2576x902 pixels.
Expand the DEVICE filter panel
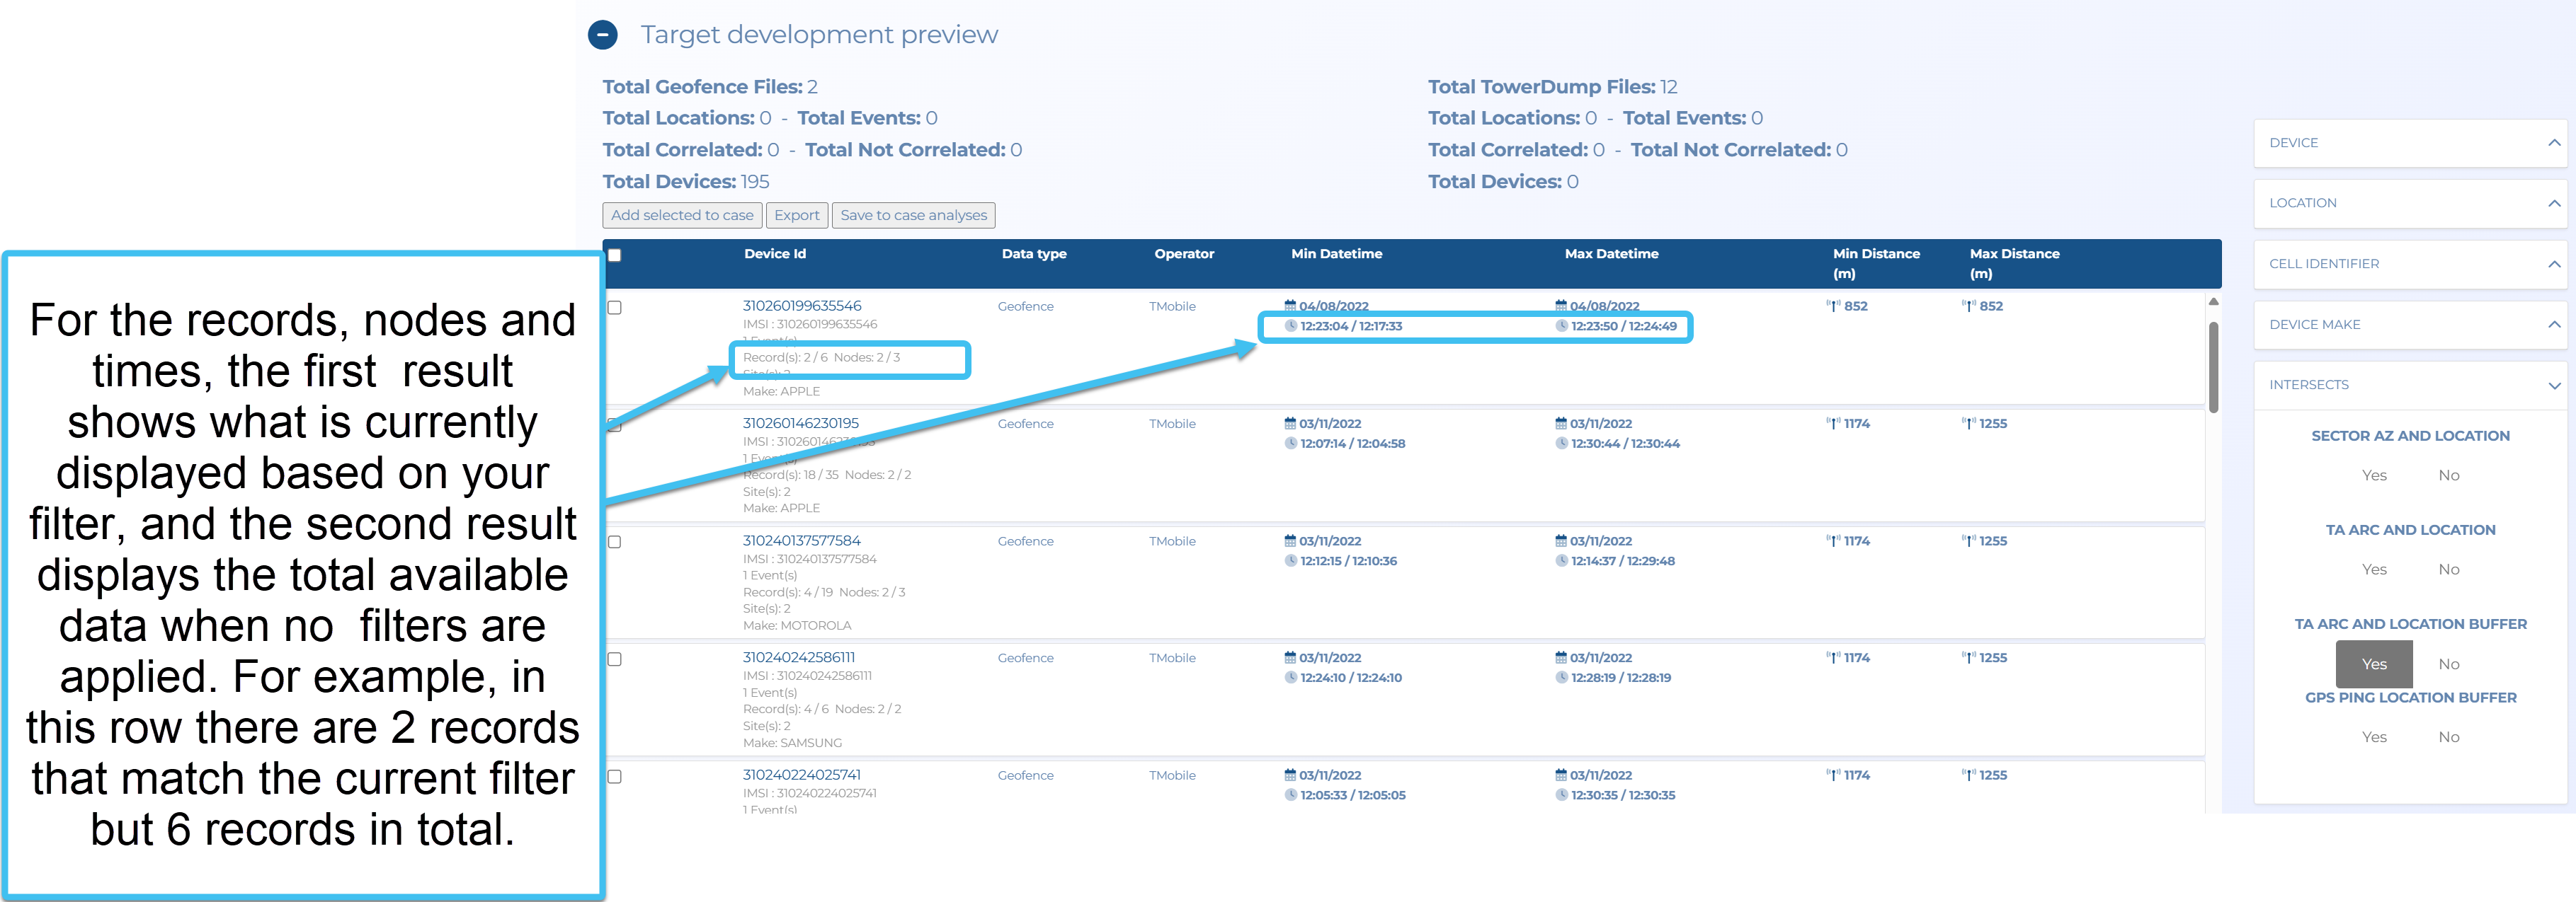(2553, 143)
